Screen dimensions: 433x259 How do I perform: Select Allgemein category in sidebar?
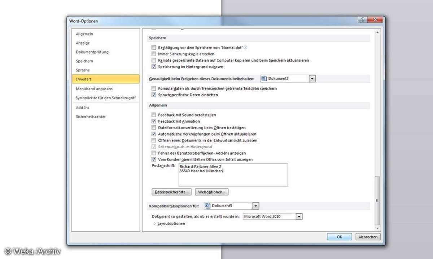105,34
